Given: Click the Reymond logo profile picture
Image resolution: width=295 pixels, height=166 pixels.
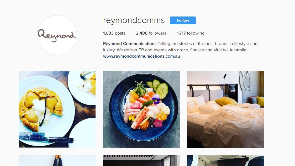Looking at the screenshot, I should point(57,35).
